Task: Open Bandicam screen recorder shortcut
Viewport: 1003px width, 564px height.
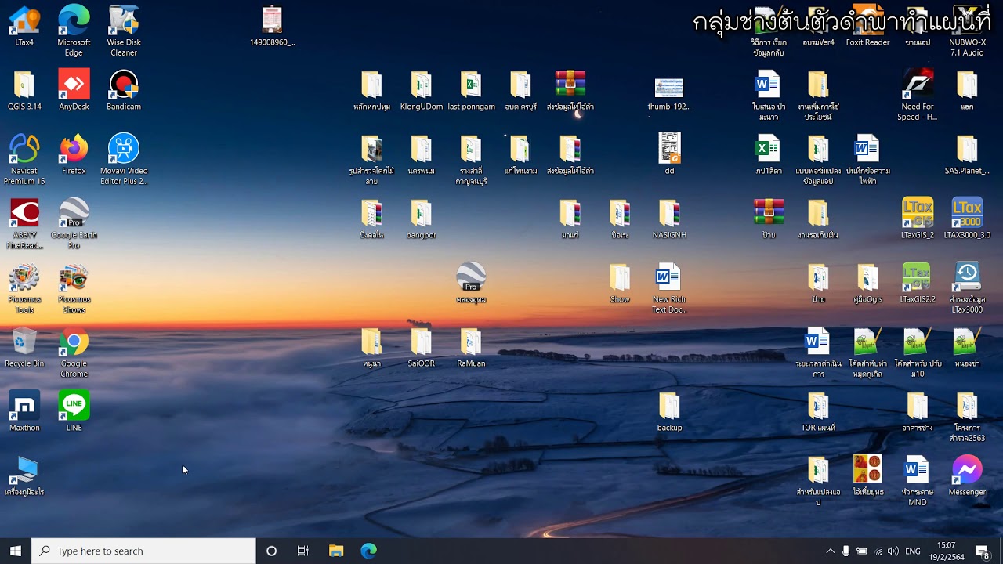Action: tap(124, 90)
